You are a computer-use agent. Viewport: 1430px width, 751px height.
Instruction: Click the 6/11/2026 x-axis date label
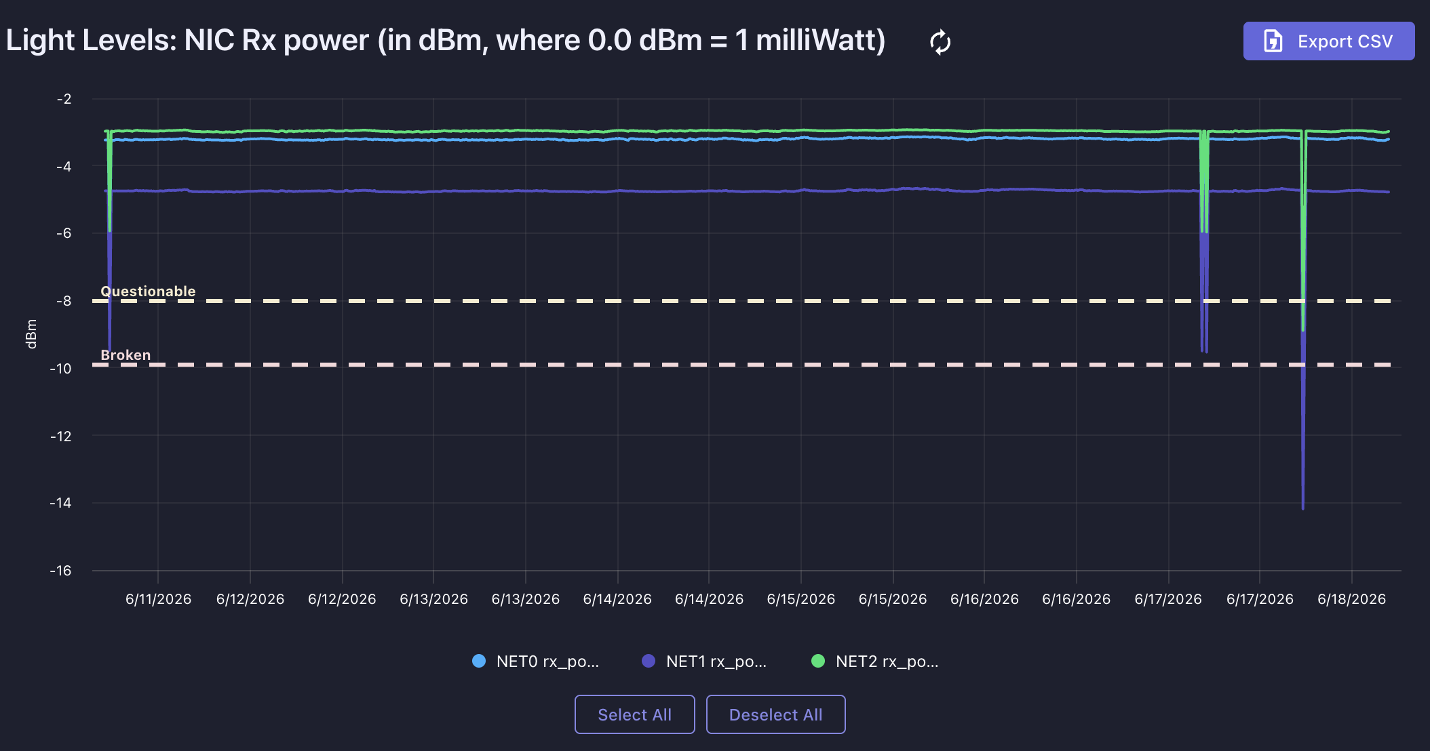coord(158,599)
